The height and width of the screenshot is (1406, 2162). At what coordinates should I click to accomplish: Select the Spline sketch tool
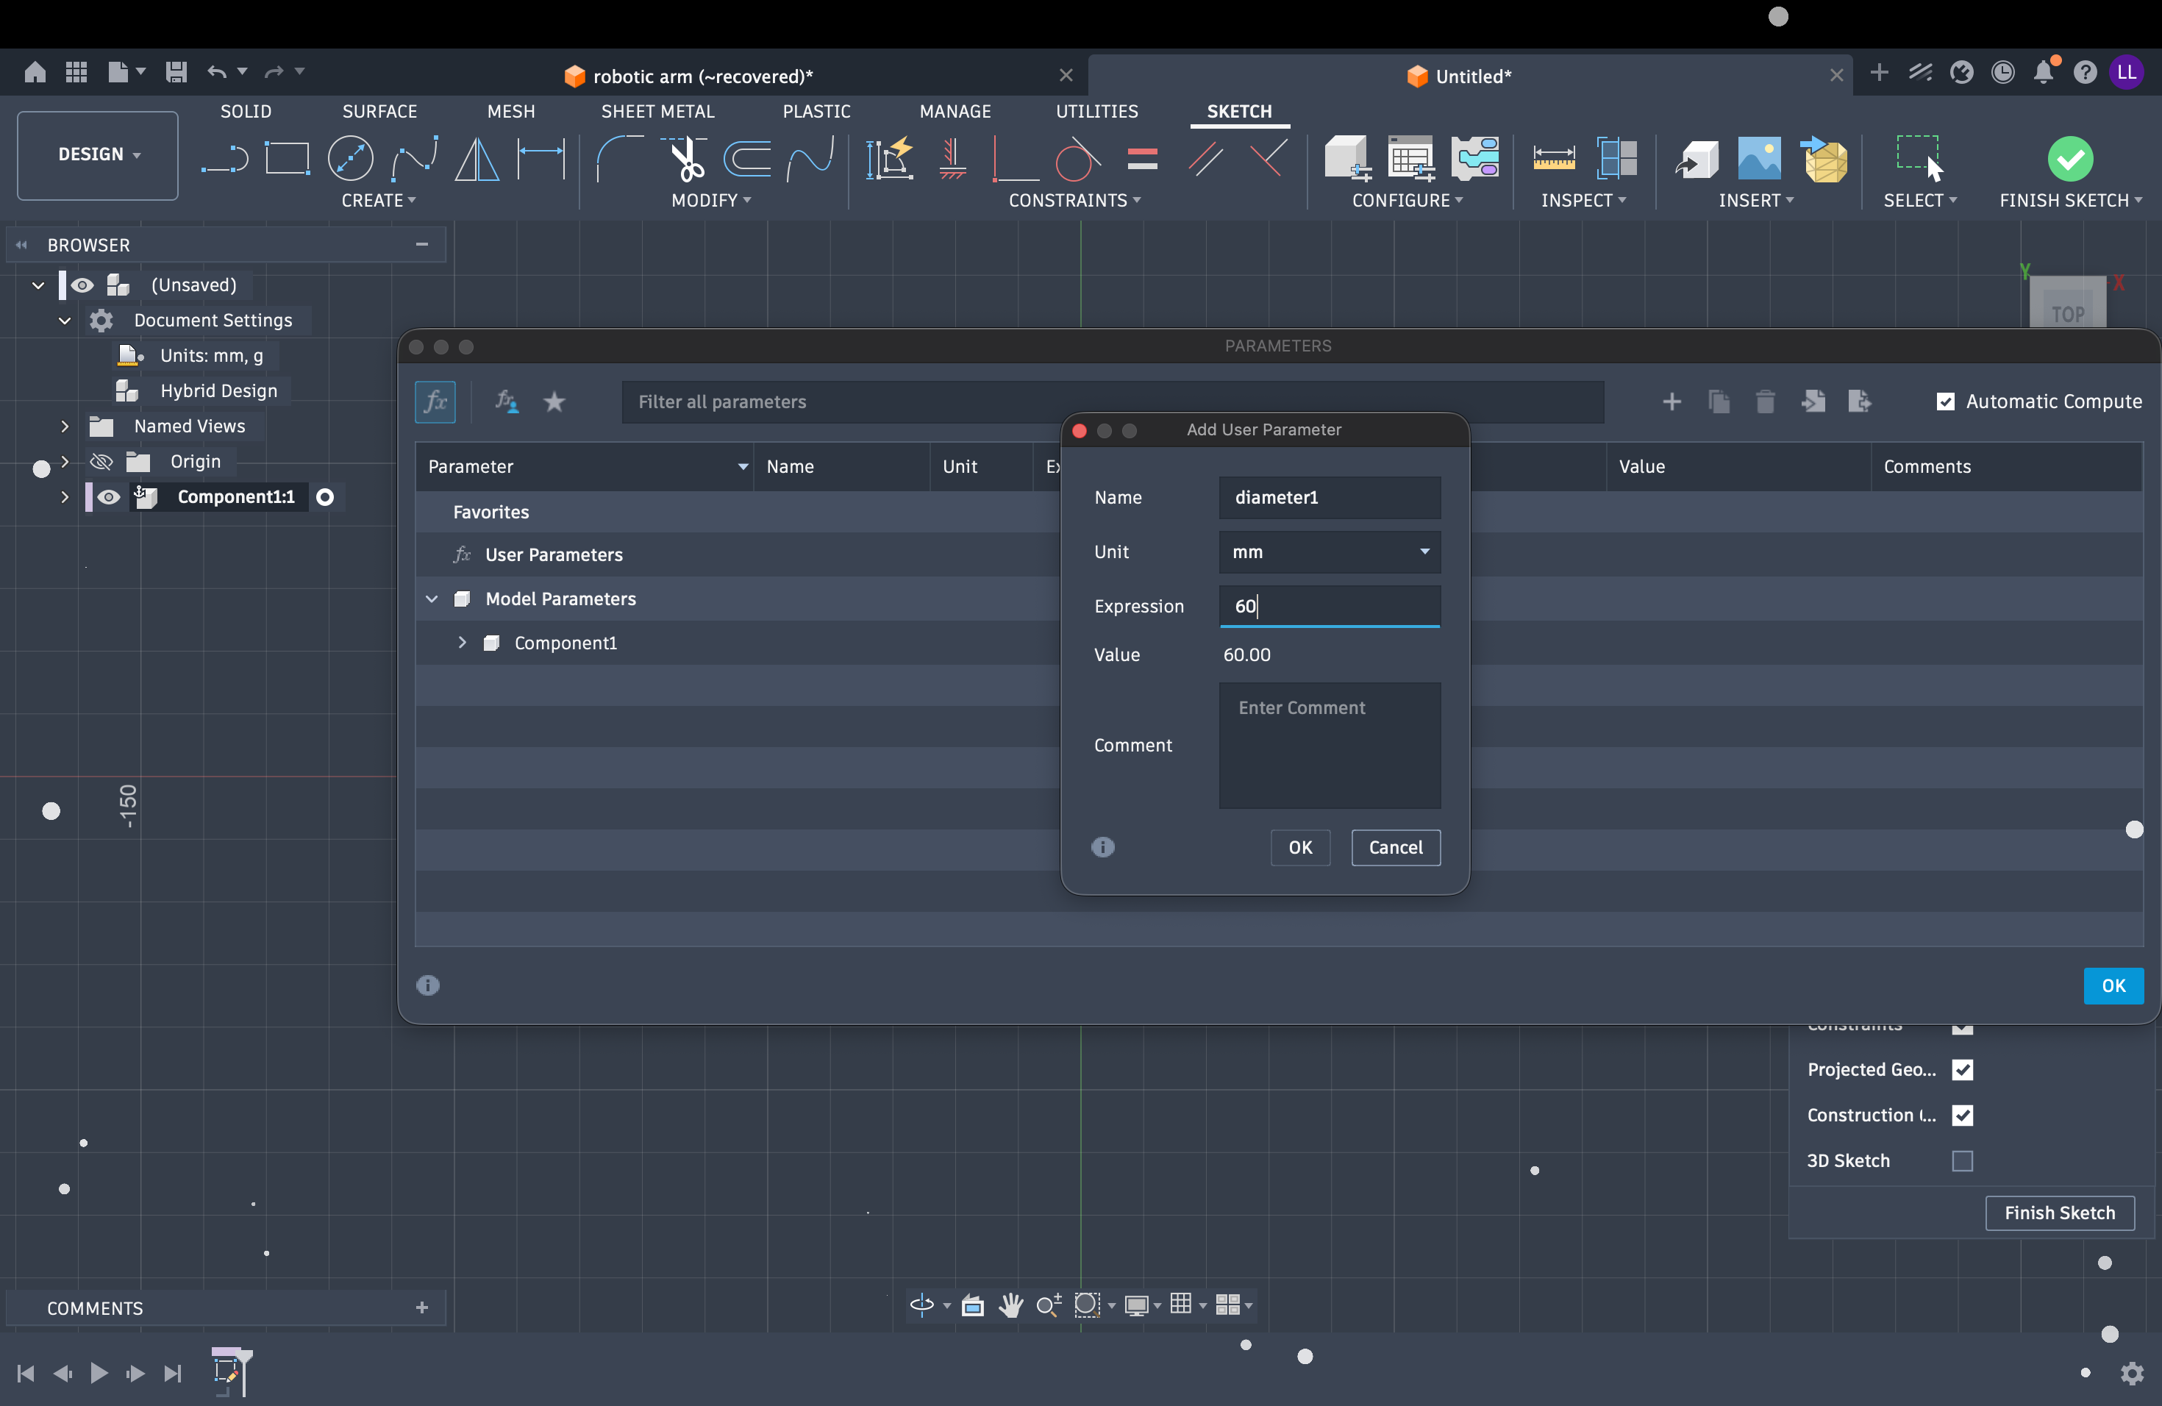(414, 159)
